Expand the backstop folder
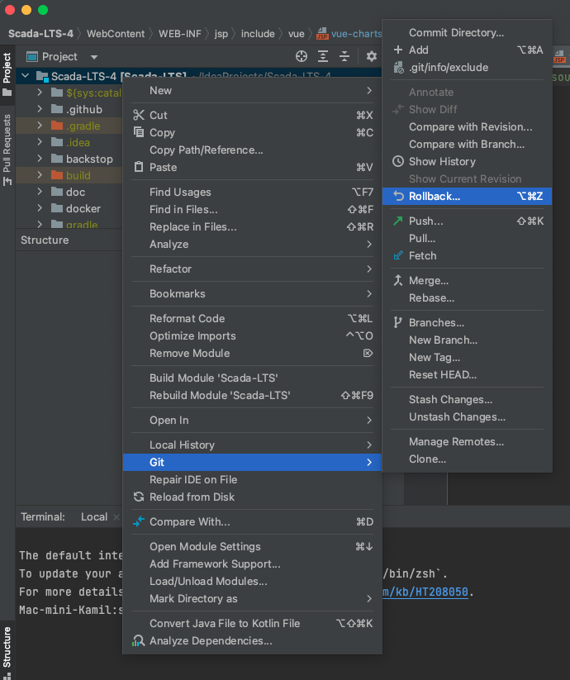The width and height of the screenshot is (570, 680). click(x=40, y=159)
